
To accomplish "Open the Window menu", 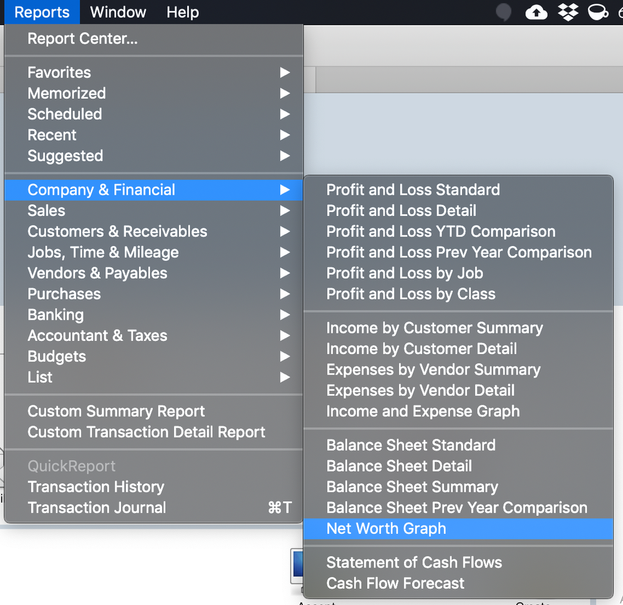I will pyautogui.click(x=118, y=12).
